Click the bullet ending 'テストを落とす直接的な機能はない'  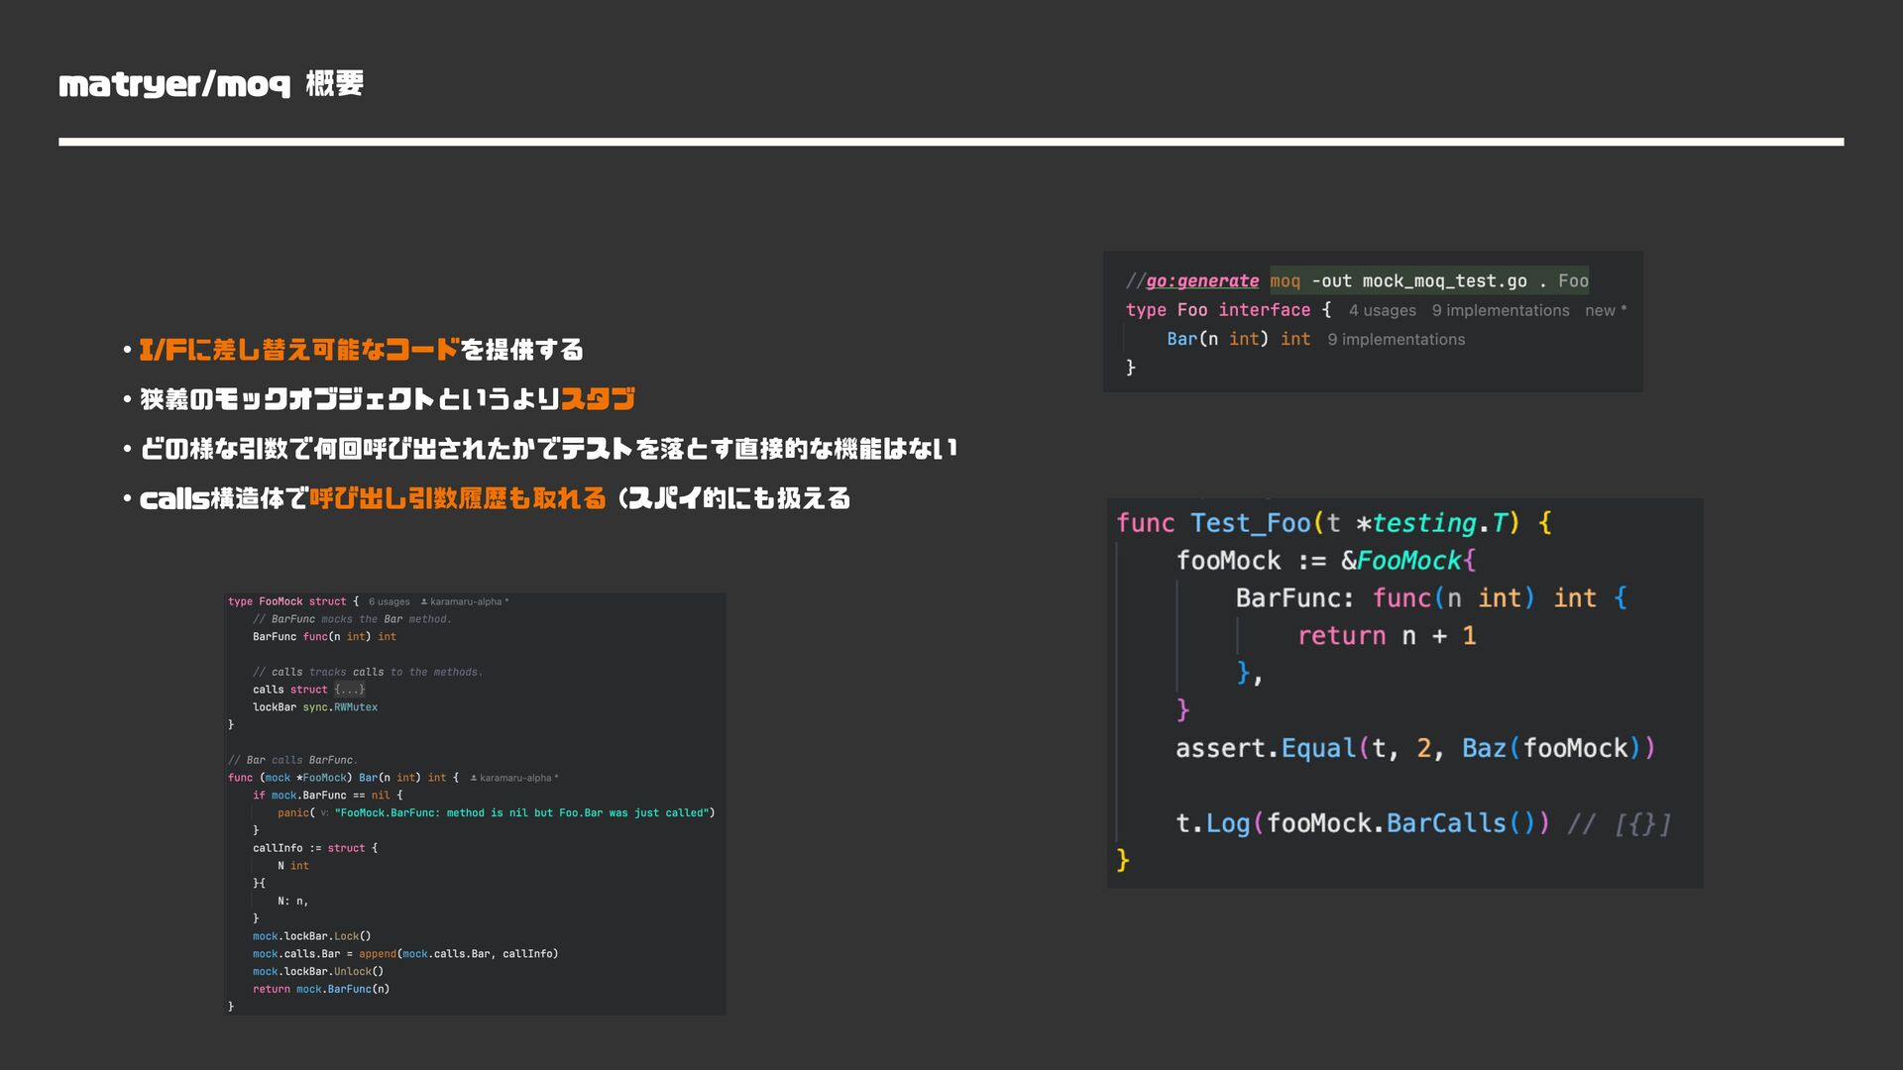(x=548, y=449)
